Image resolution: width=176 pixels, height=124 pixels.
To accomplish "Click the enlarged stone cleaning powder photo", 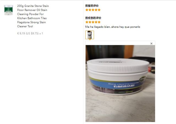I will [x=120, y=83].
